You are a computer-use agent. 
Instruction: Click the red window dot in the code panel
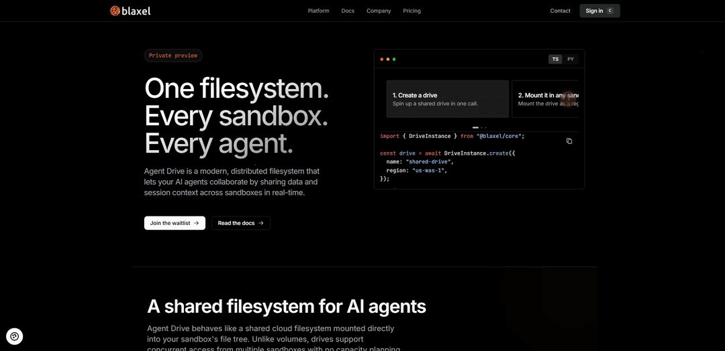pos(381,59)
